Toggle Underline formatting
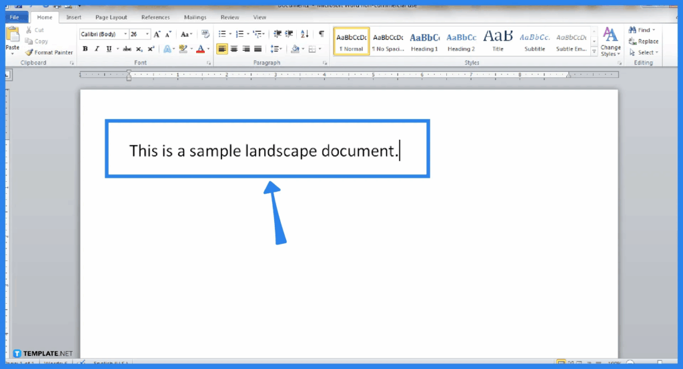This screenshot has height=369, width=683. pyautogui.click(x=109, y=49)
